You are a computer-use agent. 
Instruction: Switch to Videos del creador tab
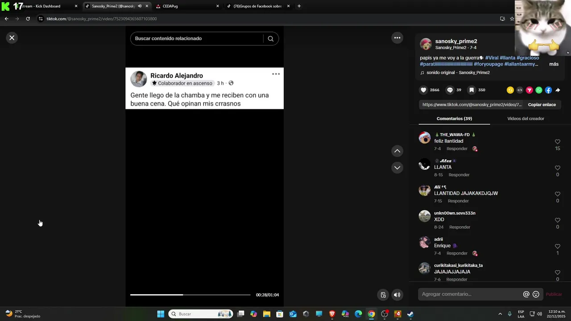(525, 119)
